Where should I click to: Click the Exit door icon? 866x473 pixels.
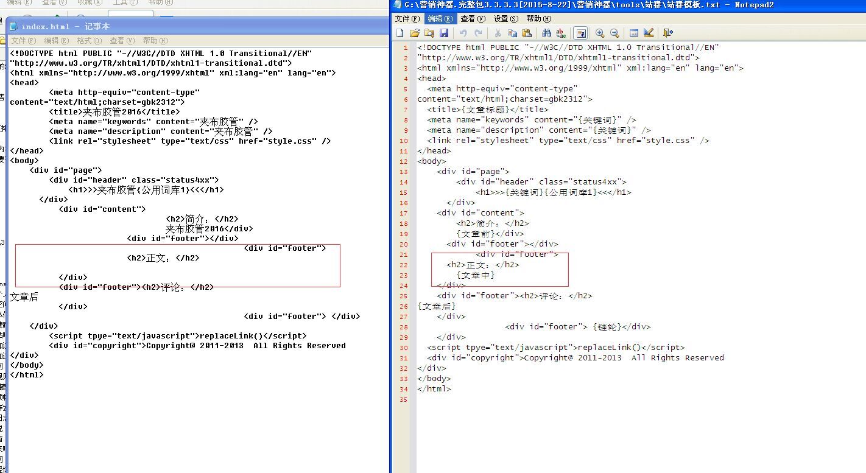point(668,33)
